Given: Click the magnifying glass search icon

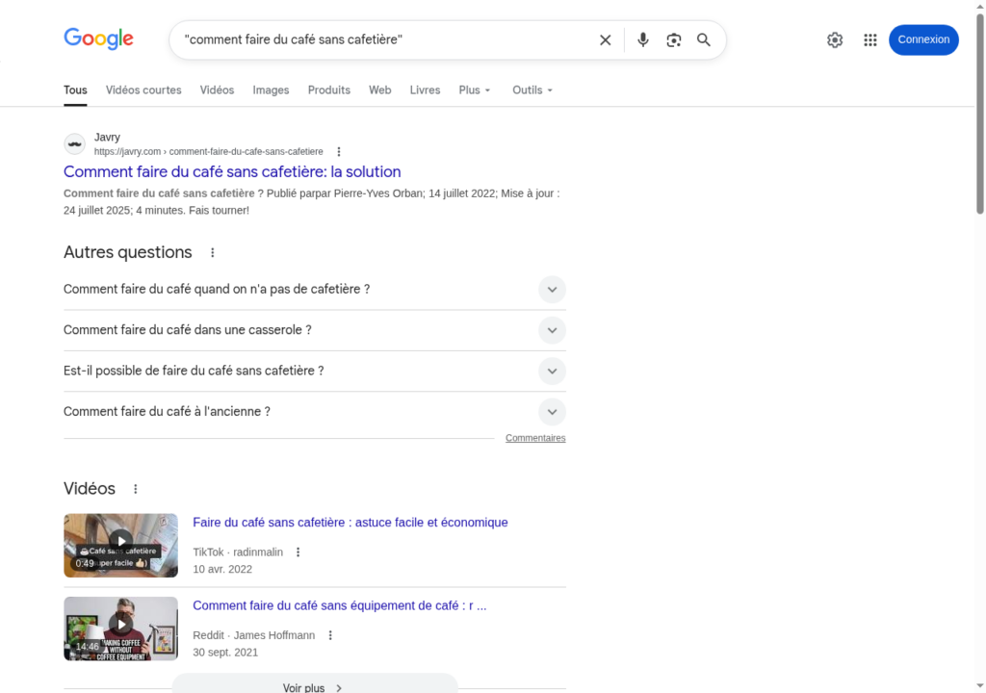Looking at the screenshot, I should tap(704, 40).
